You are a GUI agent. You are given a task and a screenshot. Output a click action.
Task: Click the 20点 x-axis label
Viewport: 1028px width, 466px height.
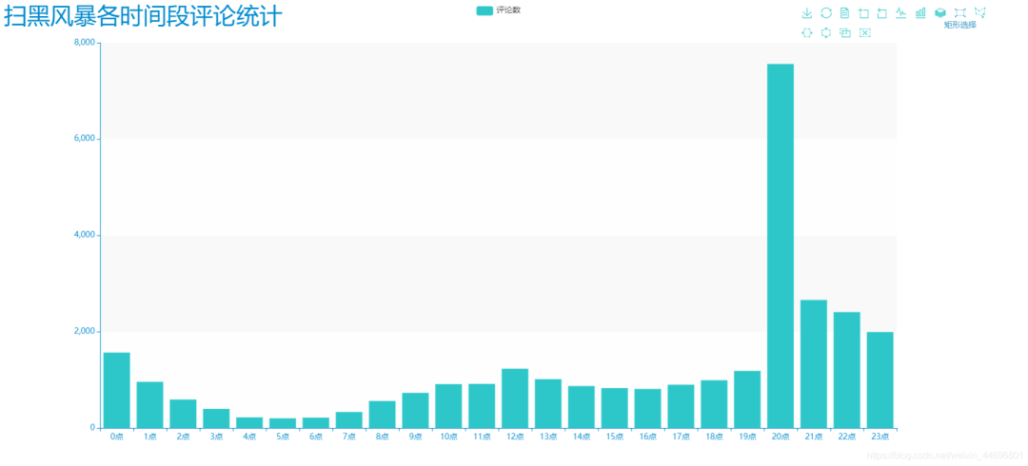[x=781, y=437]
